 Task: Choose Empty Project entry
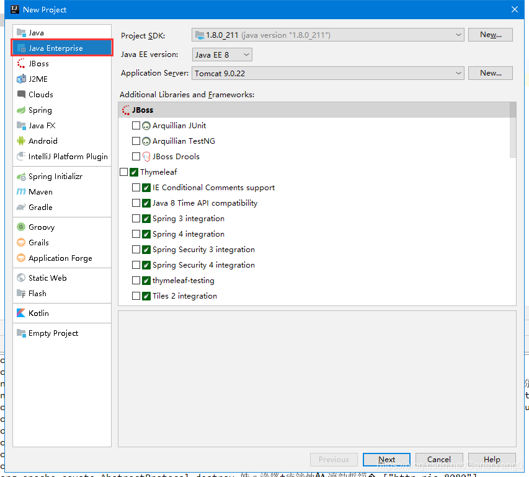pos(62,333)
